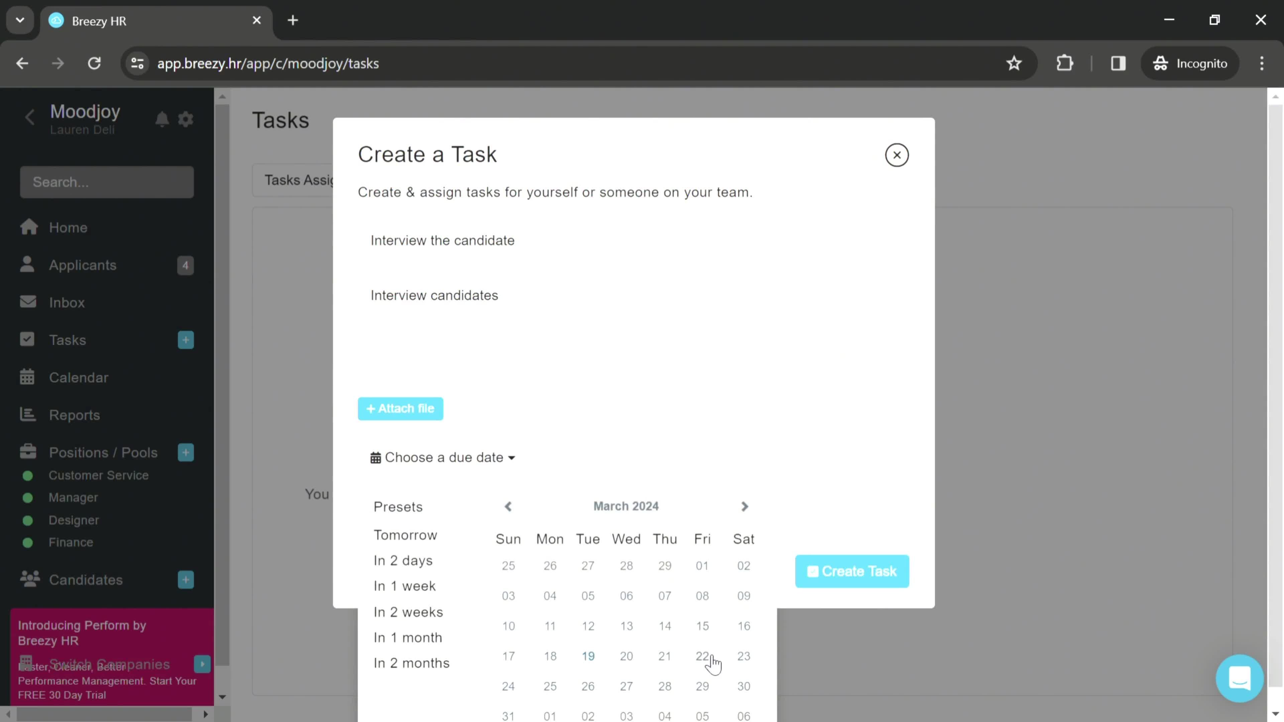This screenshot has height=722, width=1284.
Task: Click the Calendar icon in sidebar
Action: [27, 377]
